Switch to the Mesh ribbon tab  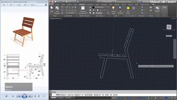[x=76, y=4]
